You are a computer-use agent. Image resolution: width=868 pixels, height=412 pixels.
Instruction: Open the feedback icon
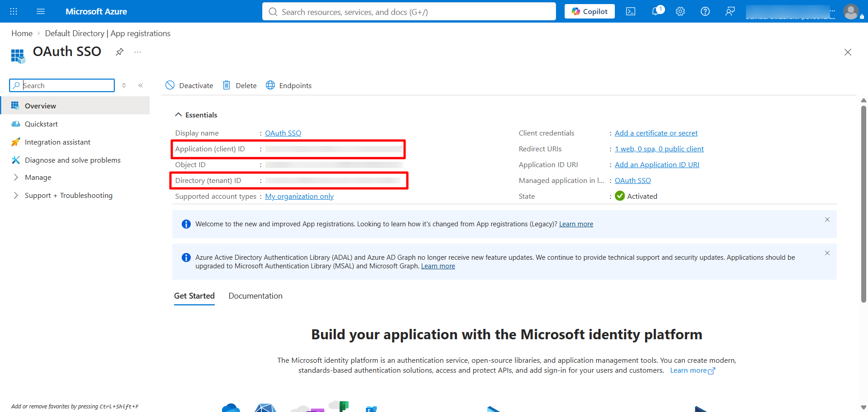[x=730, y=11]
